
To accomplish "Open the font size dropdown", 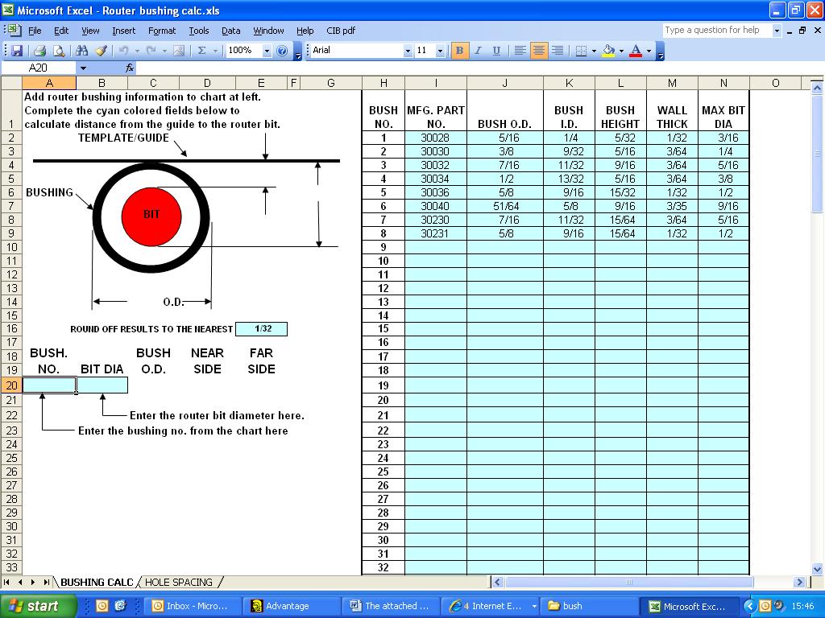I will tap(440, 51).
